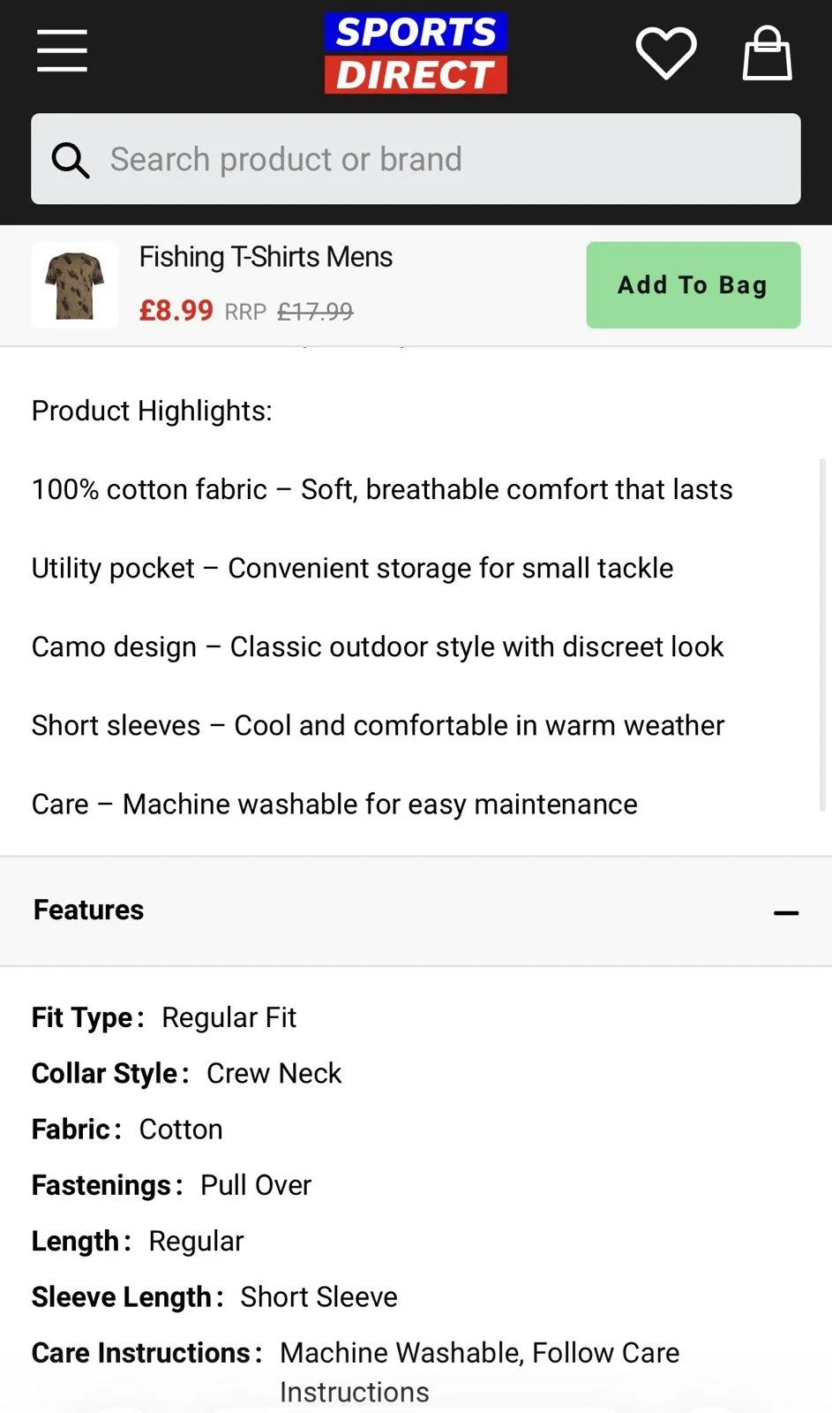Click the Camo design highlight line
This screenshot has width=832, height=1413.
[x=378, y=646]
